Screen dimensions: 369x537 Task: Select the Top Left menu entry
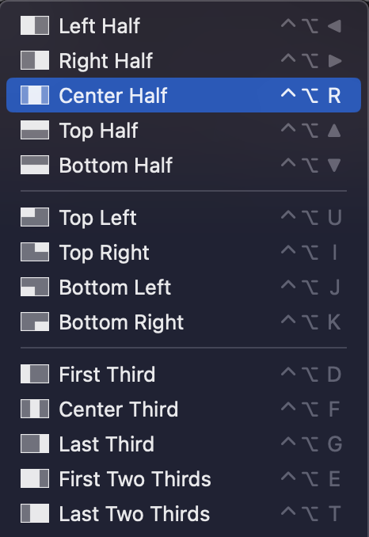pyautogui.click(x=184, y=217)
